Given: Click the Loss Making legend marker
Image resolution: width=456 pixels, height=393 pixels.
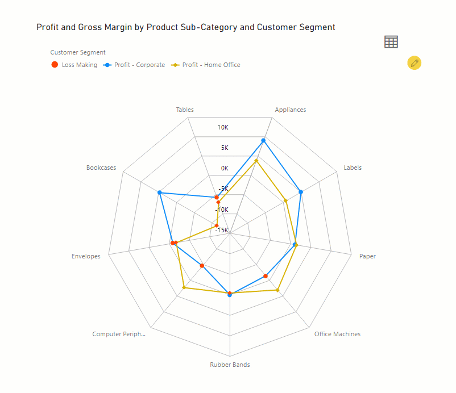Looking at the screenshot, I should (x=55, y=65).
